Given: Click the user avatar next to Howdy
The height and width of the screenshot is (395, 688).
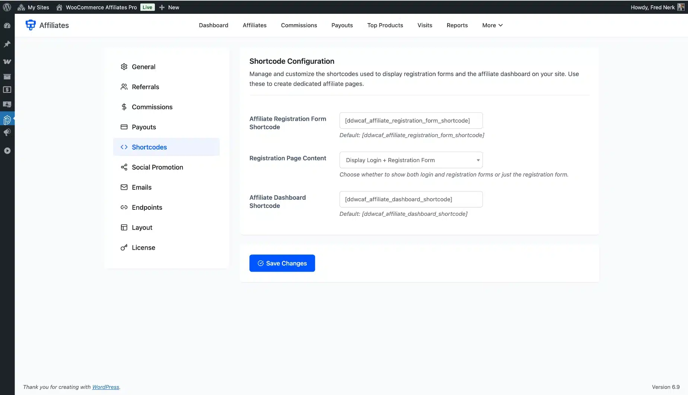Looking at the screenshot, I should point(681,7).
